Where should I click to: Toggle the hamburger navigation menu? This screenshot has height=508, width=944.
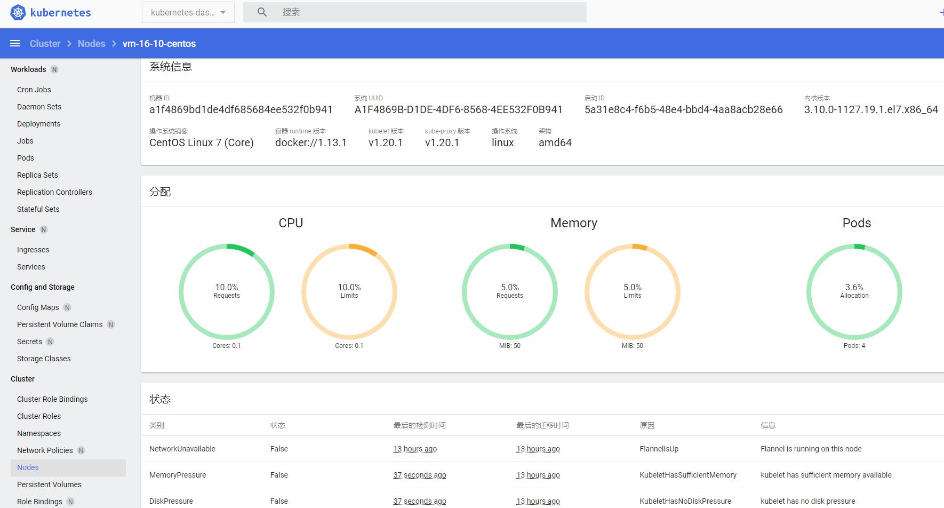coord(15,43)
